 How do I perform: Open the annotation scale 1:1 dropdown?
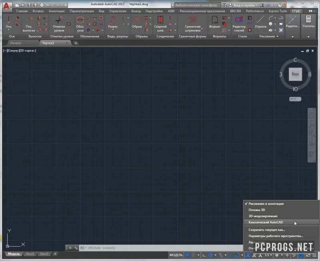tap(268, 255)
